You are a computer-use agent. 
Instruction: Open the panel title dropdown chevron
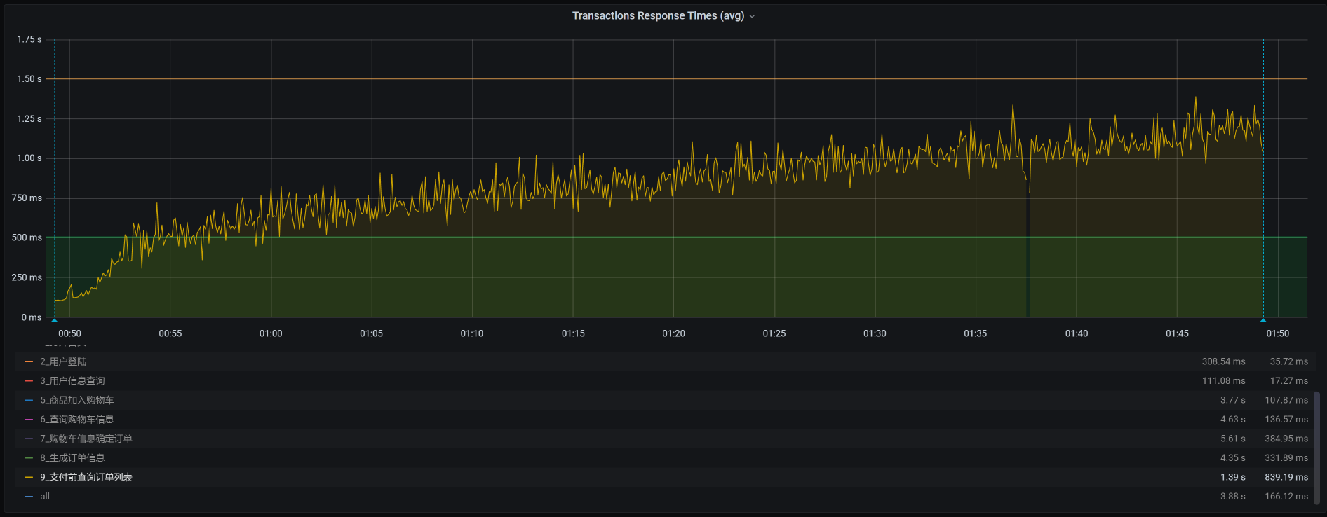[753, 16]
